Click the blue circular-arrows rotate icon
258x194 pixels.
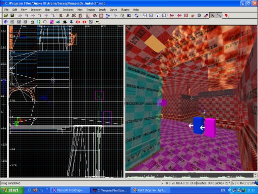tap(137, 16)
